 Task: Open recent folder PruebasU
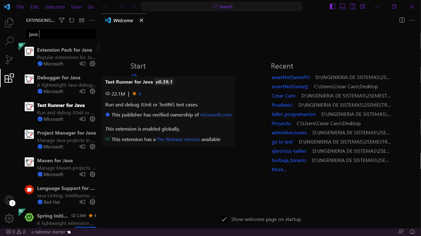282,105
